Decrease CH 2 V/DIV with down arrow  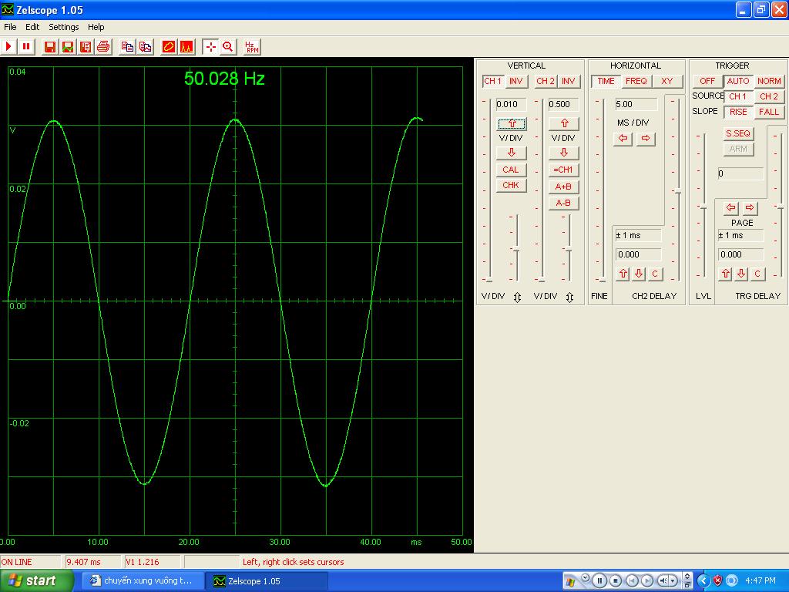click(x=564, y=153)
